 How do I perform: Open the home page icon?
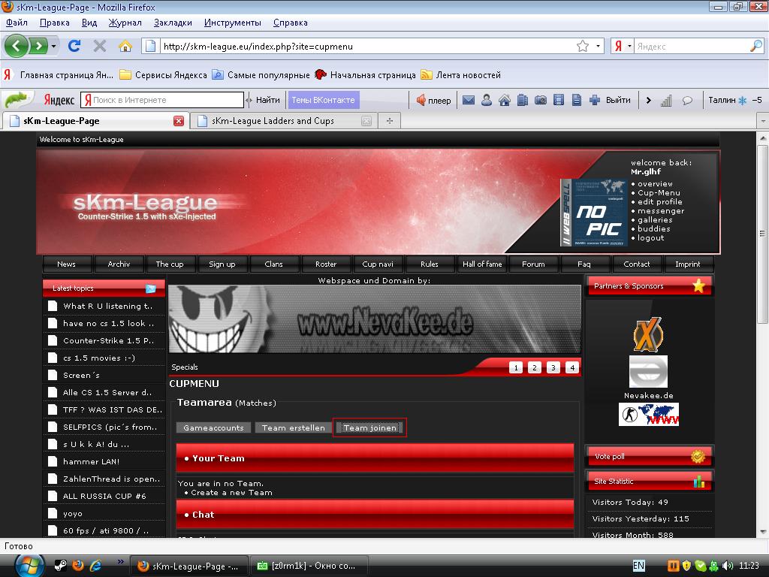[x=125, y=46]
